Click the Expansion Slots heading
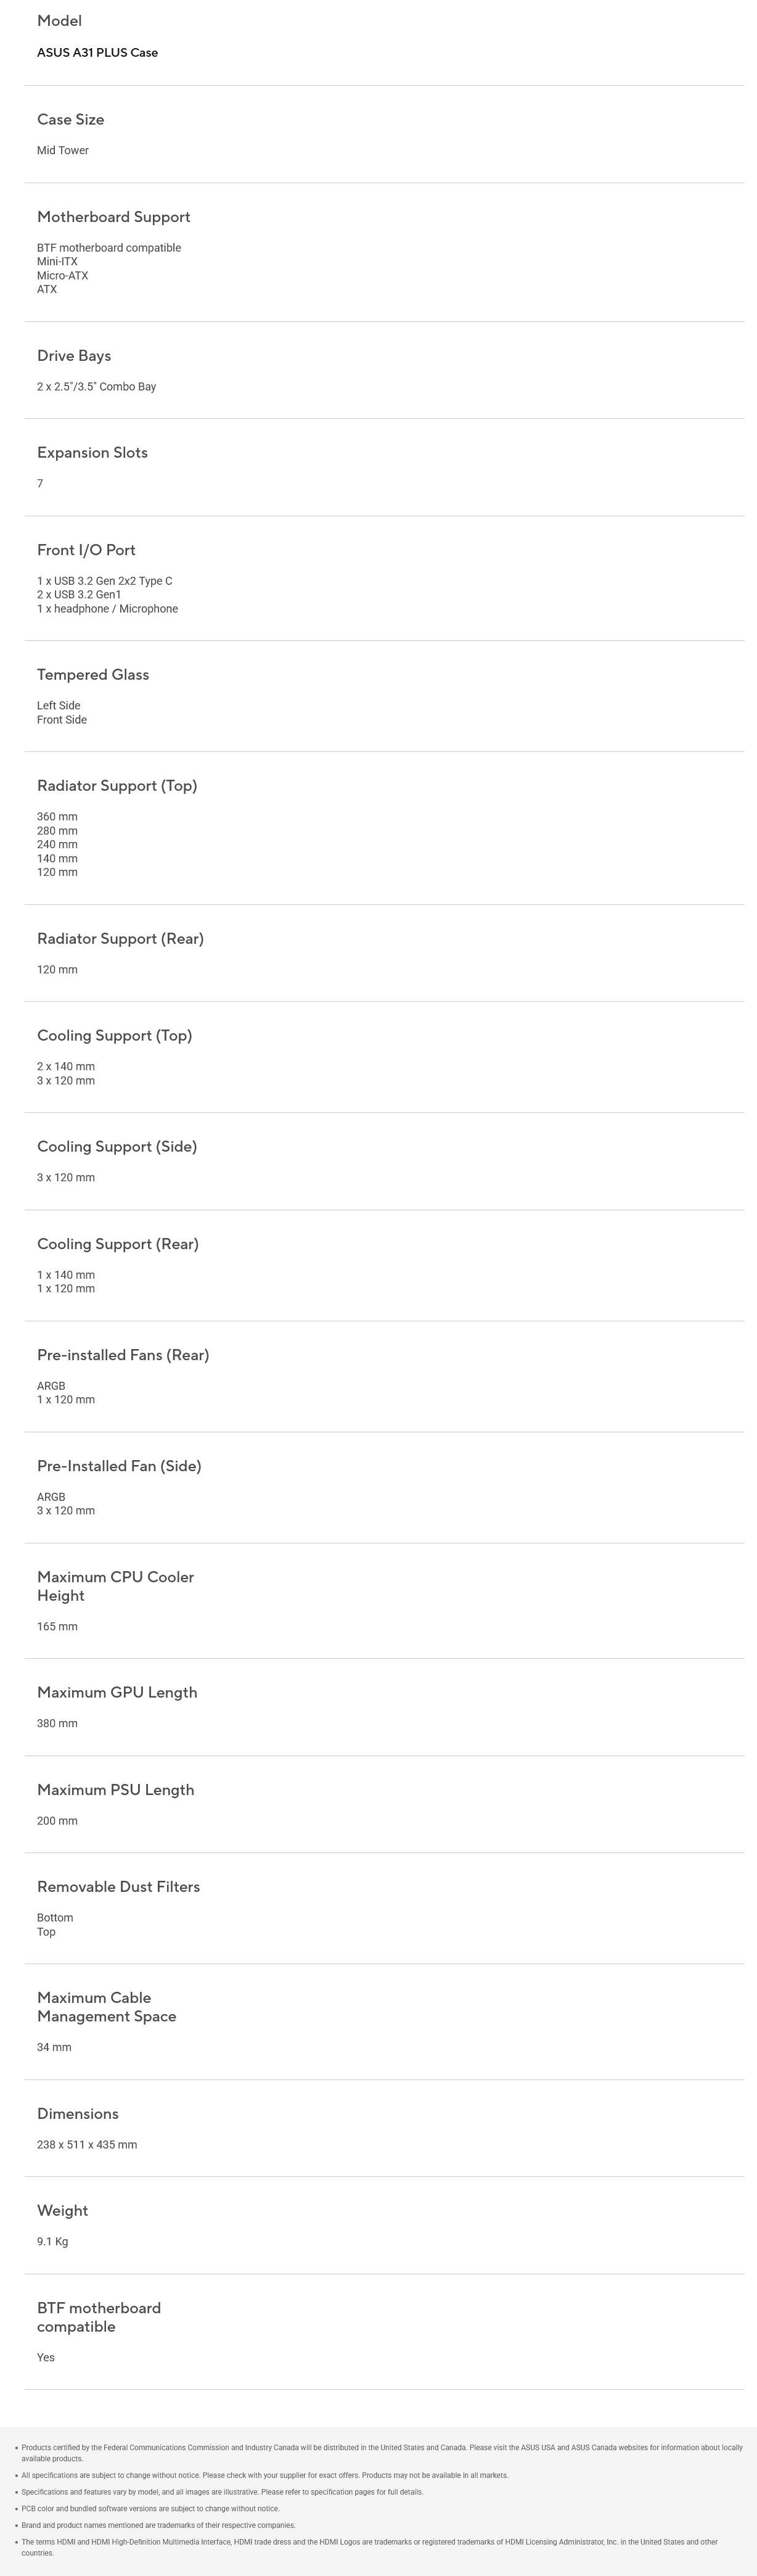Screen dimensions: 757x2576 (x=92, y=453)
